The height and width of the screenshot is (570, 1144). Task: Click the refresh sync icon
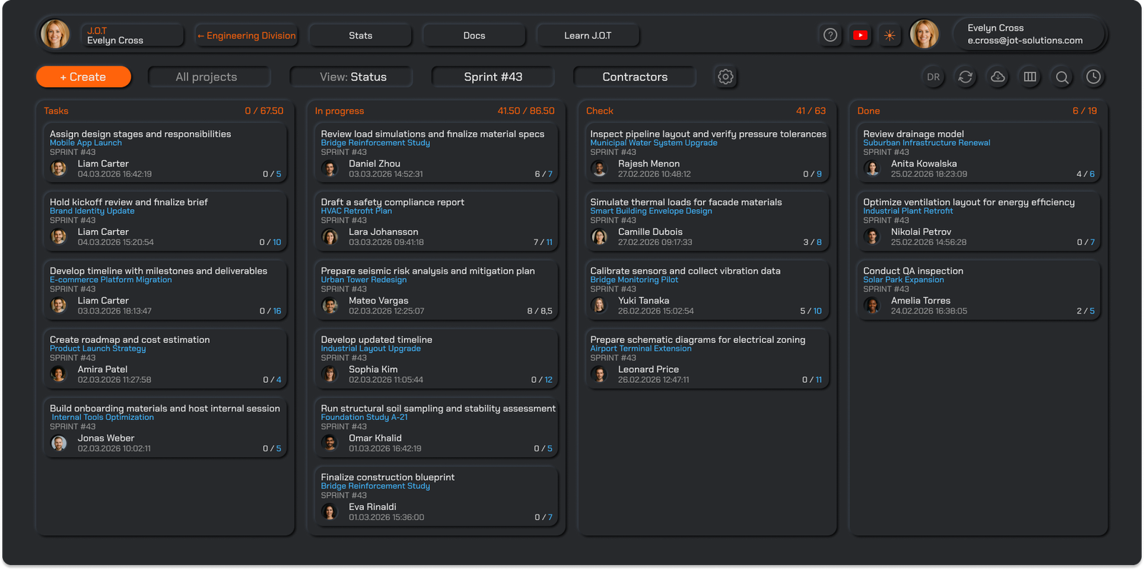[x=965, y=77]
